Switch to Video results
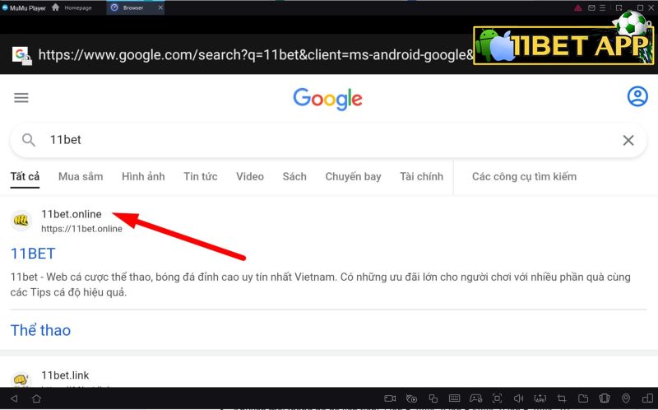Screen dimensions: 658x410 [250, 176]
